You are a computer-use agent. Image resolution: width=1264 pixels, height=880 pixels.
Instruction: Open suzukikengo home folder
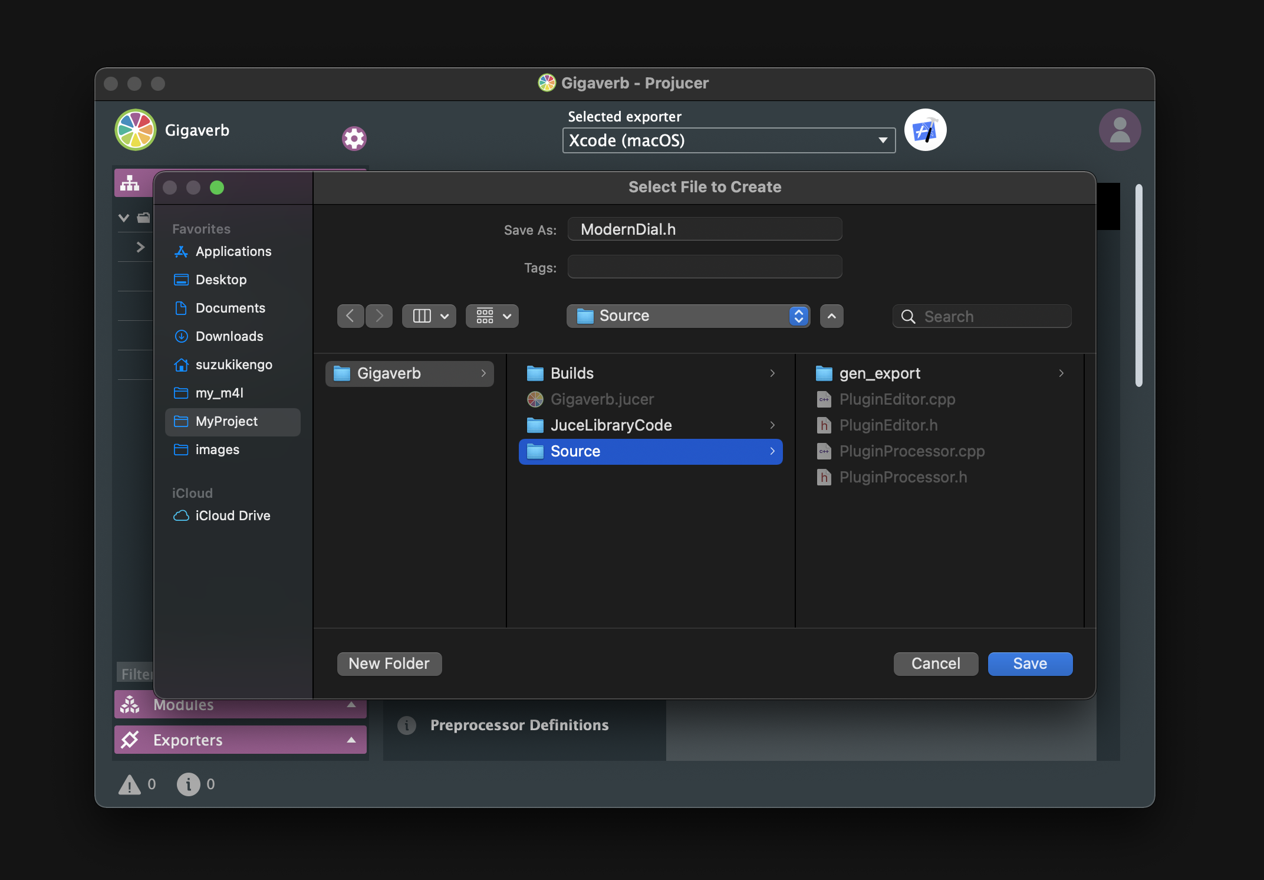point(233,365)
